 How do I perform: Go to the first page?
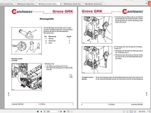coord(38,111)
